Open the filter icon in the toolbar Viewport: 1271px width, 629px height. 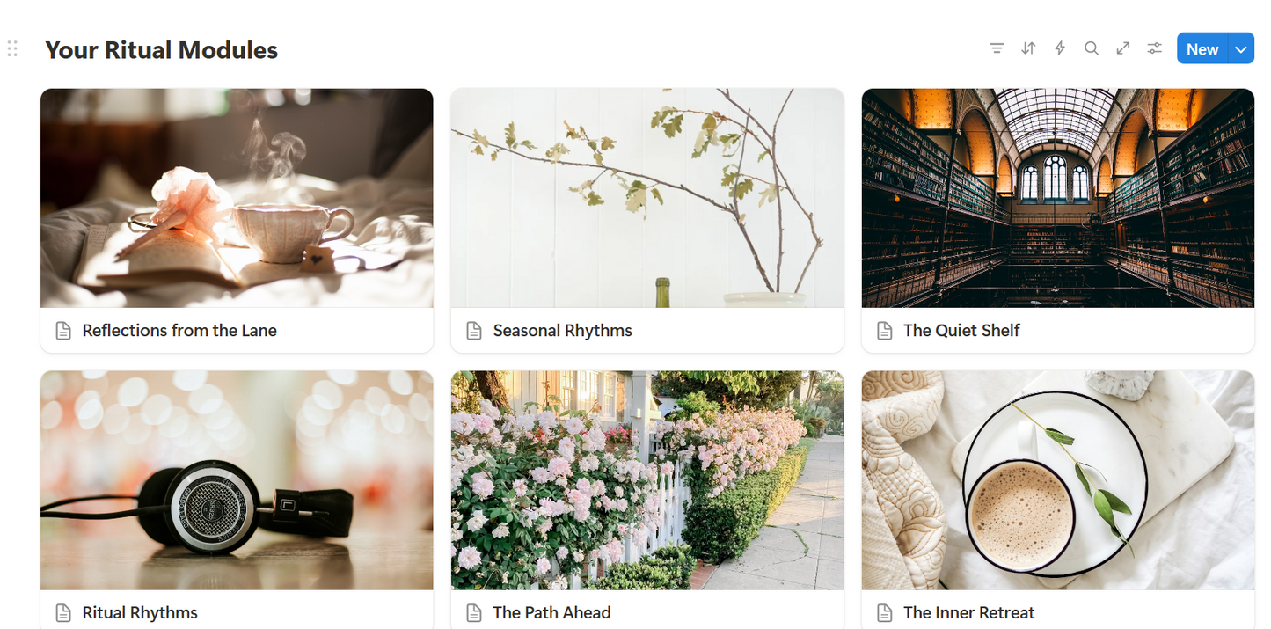coord(997,48)
